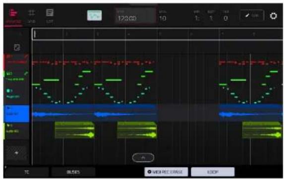Screen dimensions: 284x179
Task: Click pencil icon on green MIDI track
Action: tap(26, 73)
